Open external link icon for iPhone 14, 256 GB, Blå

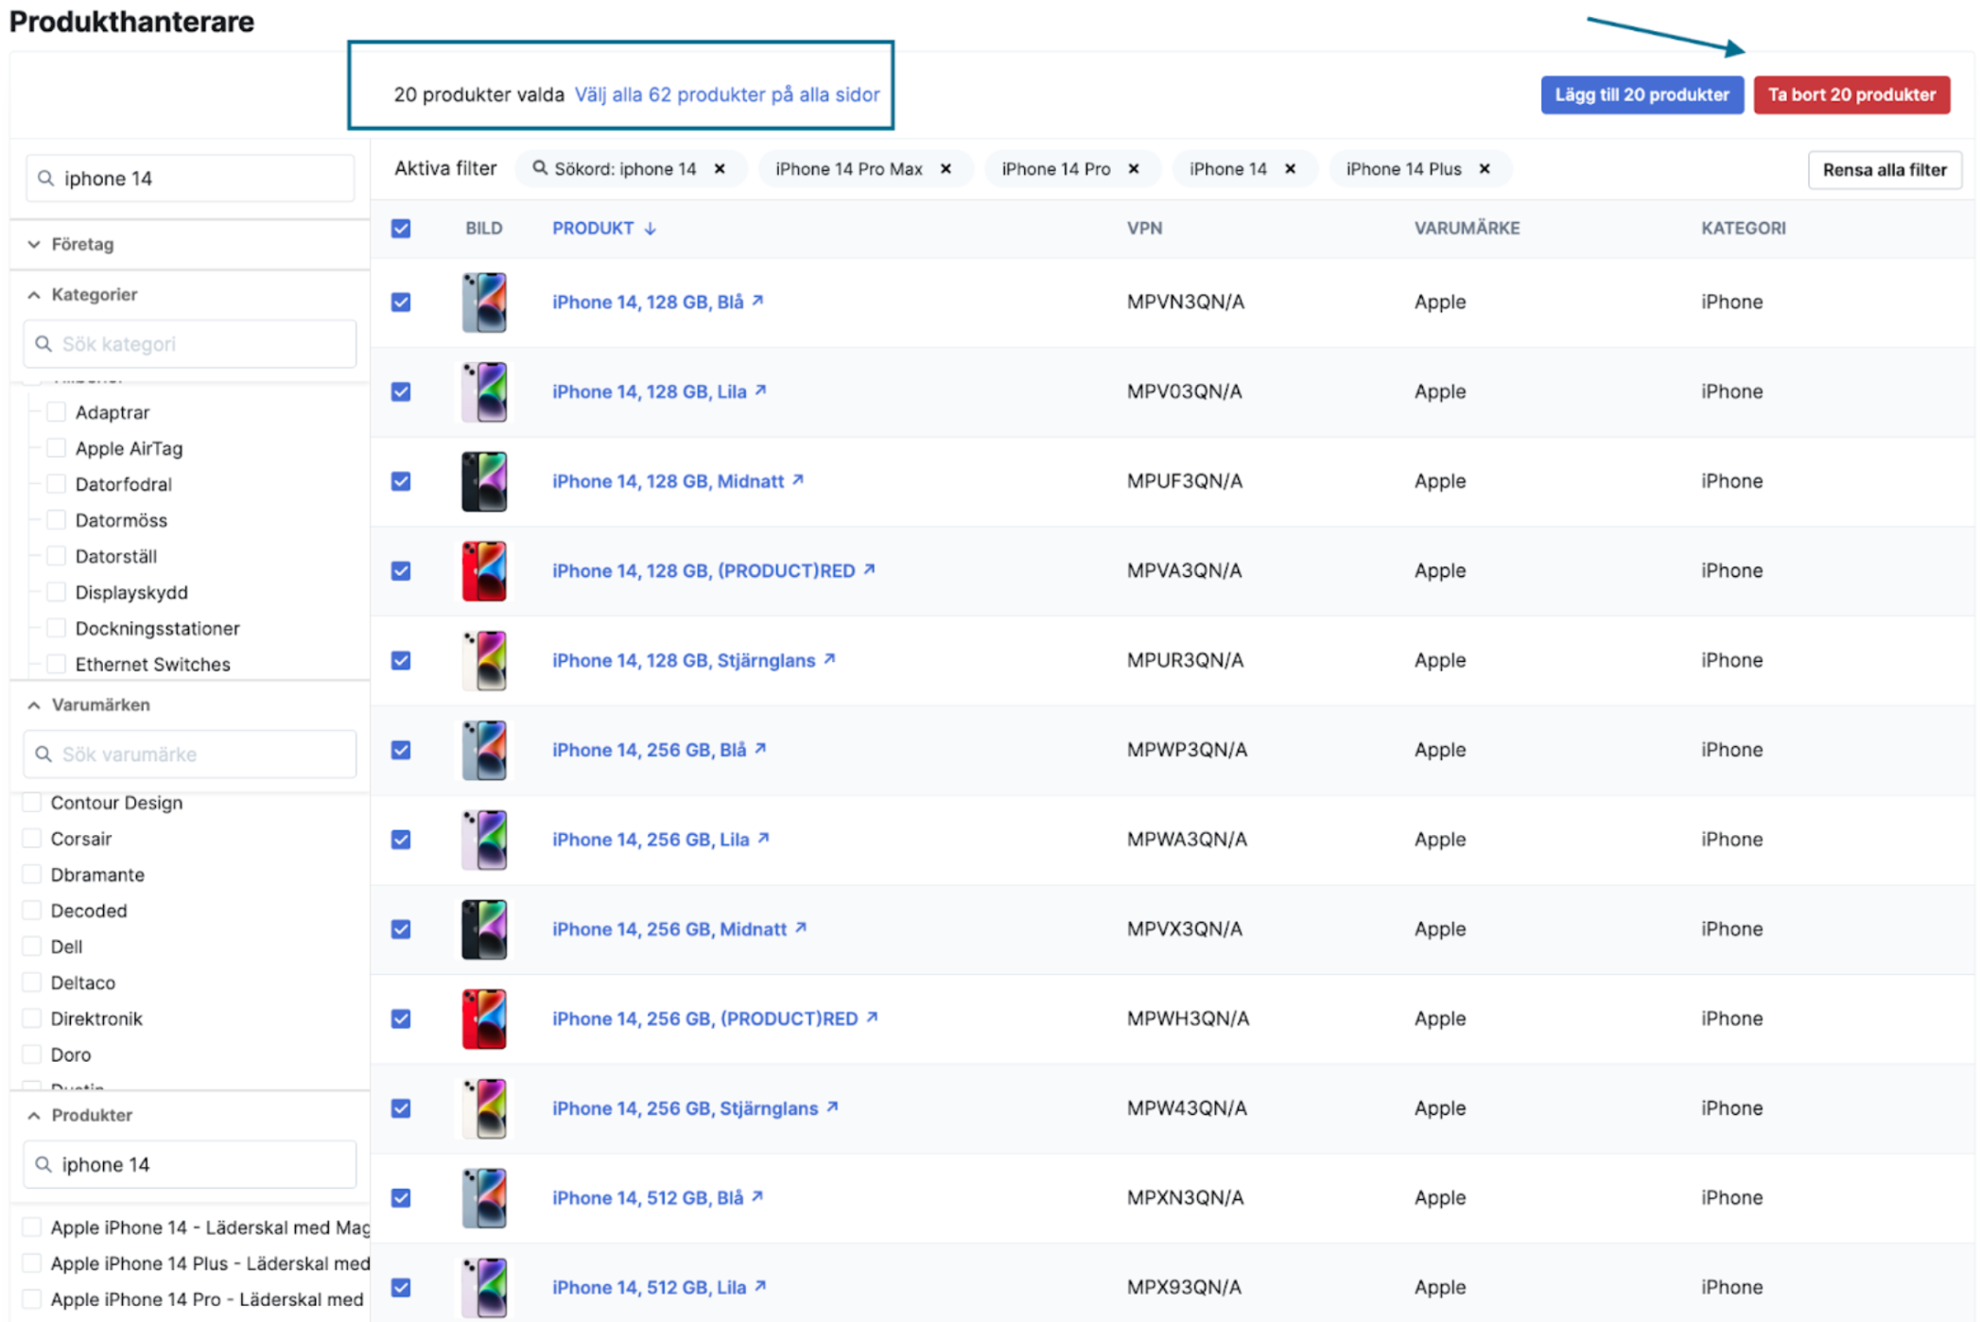click(x=760, y=749)
